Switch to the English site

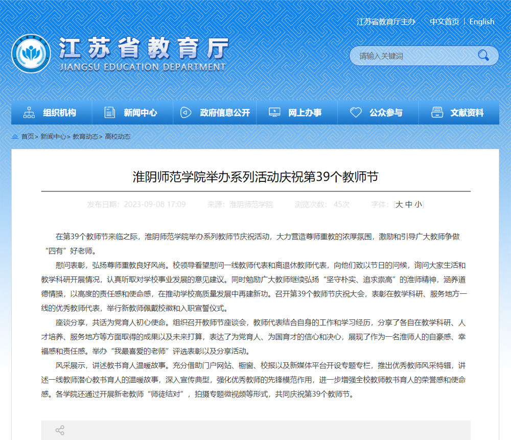[482, 22]
